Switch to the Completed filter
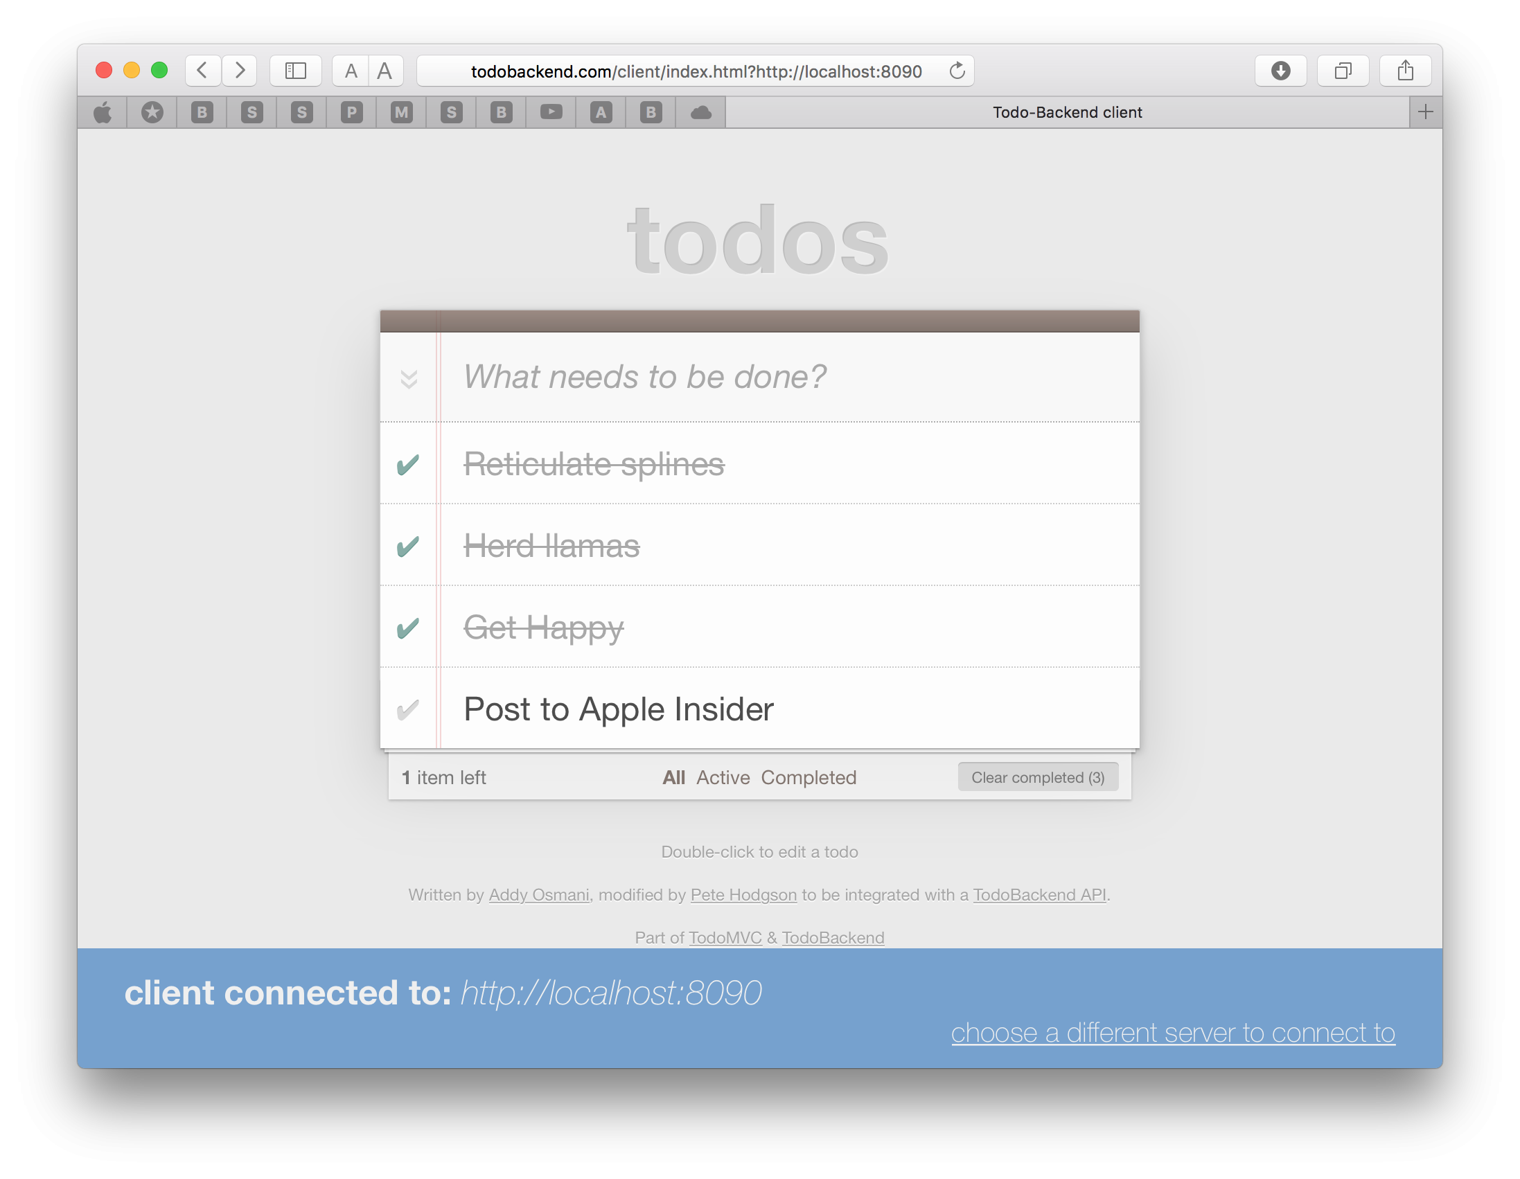1520x1179 pixels. click(x=808, y=777)
